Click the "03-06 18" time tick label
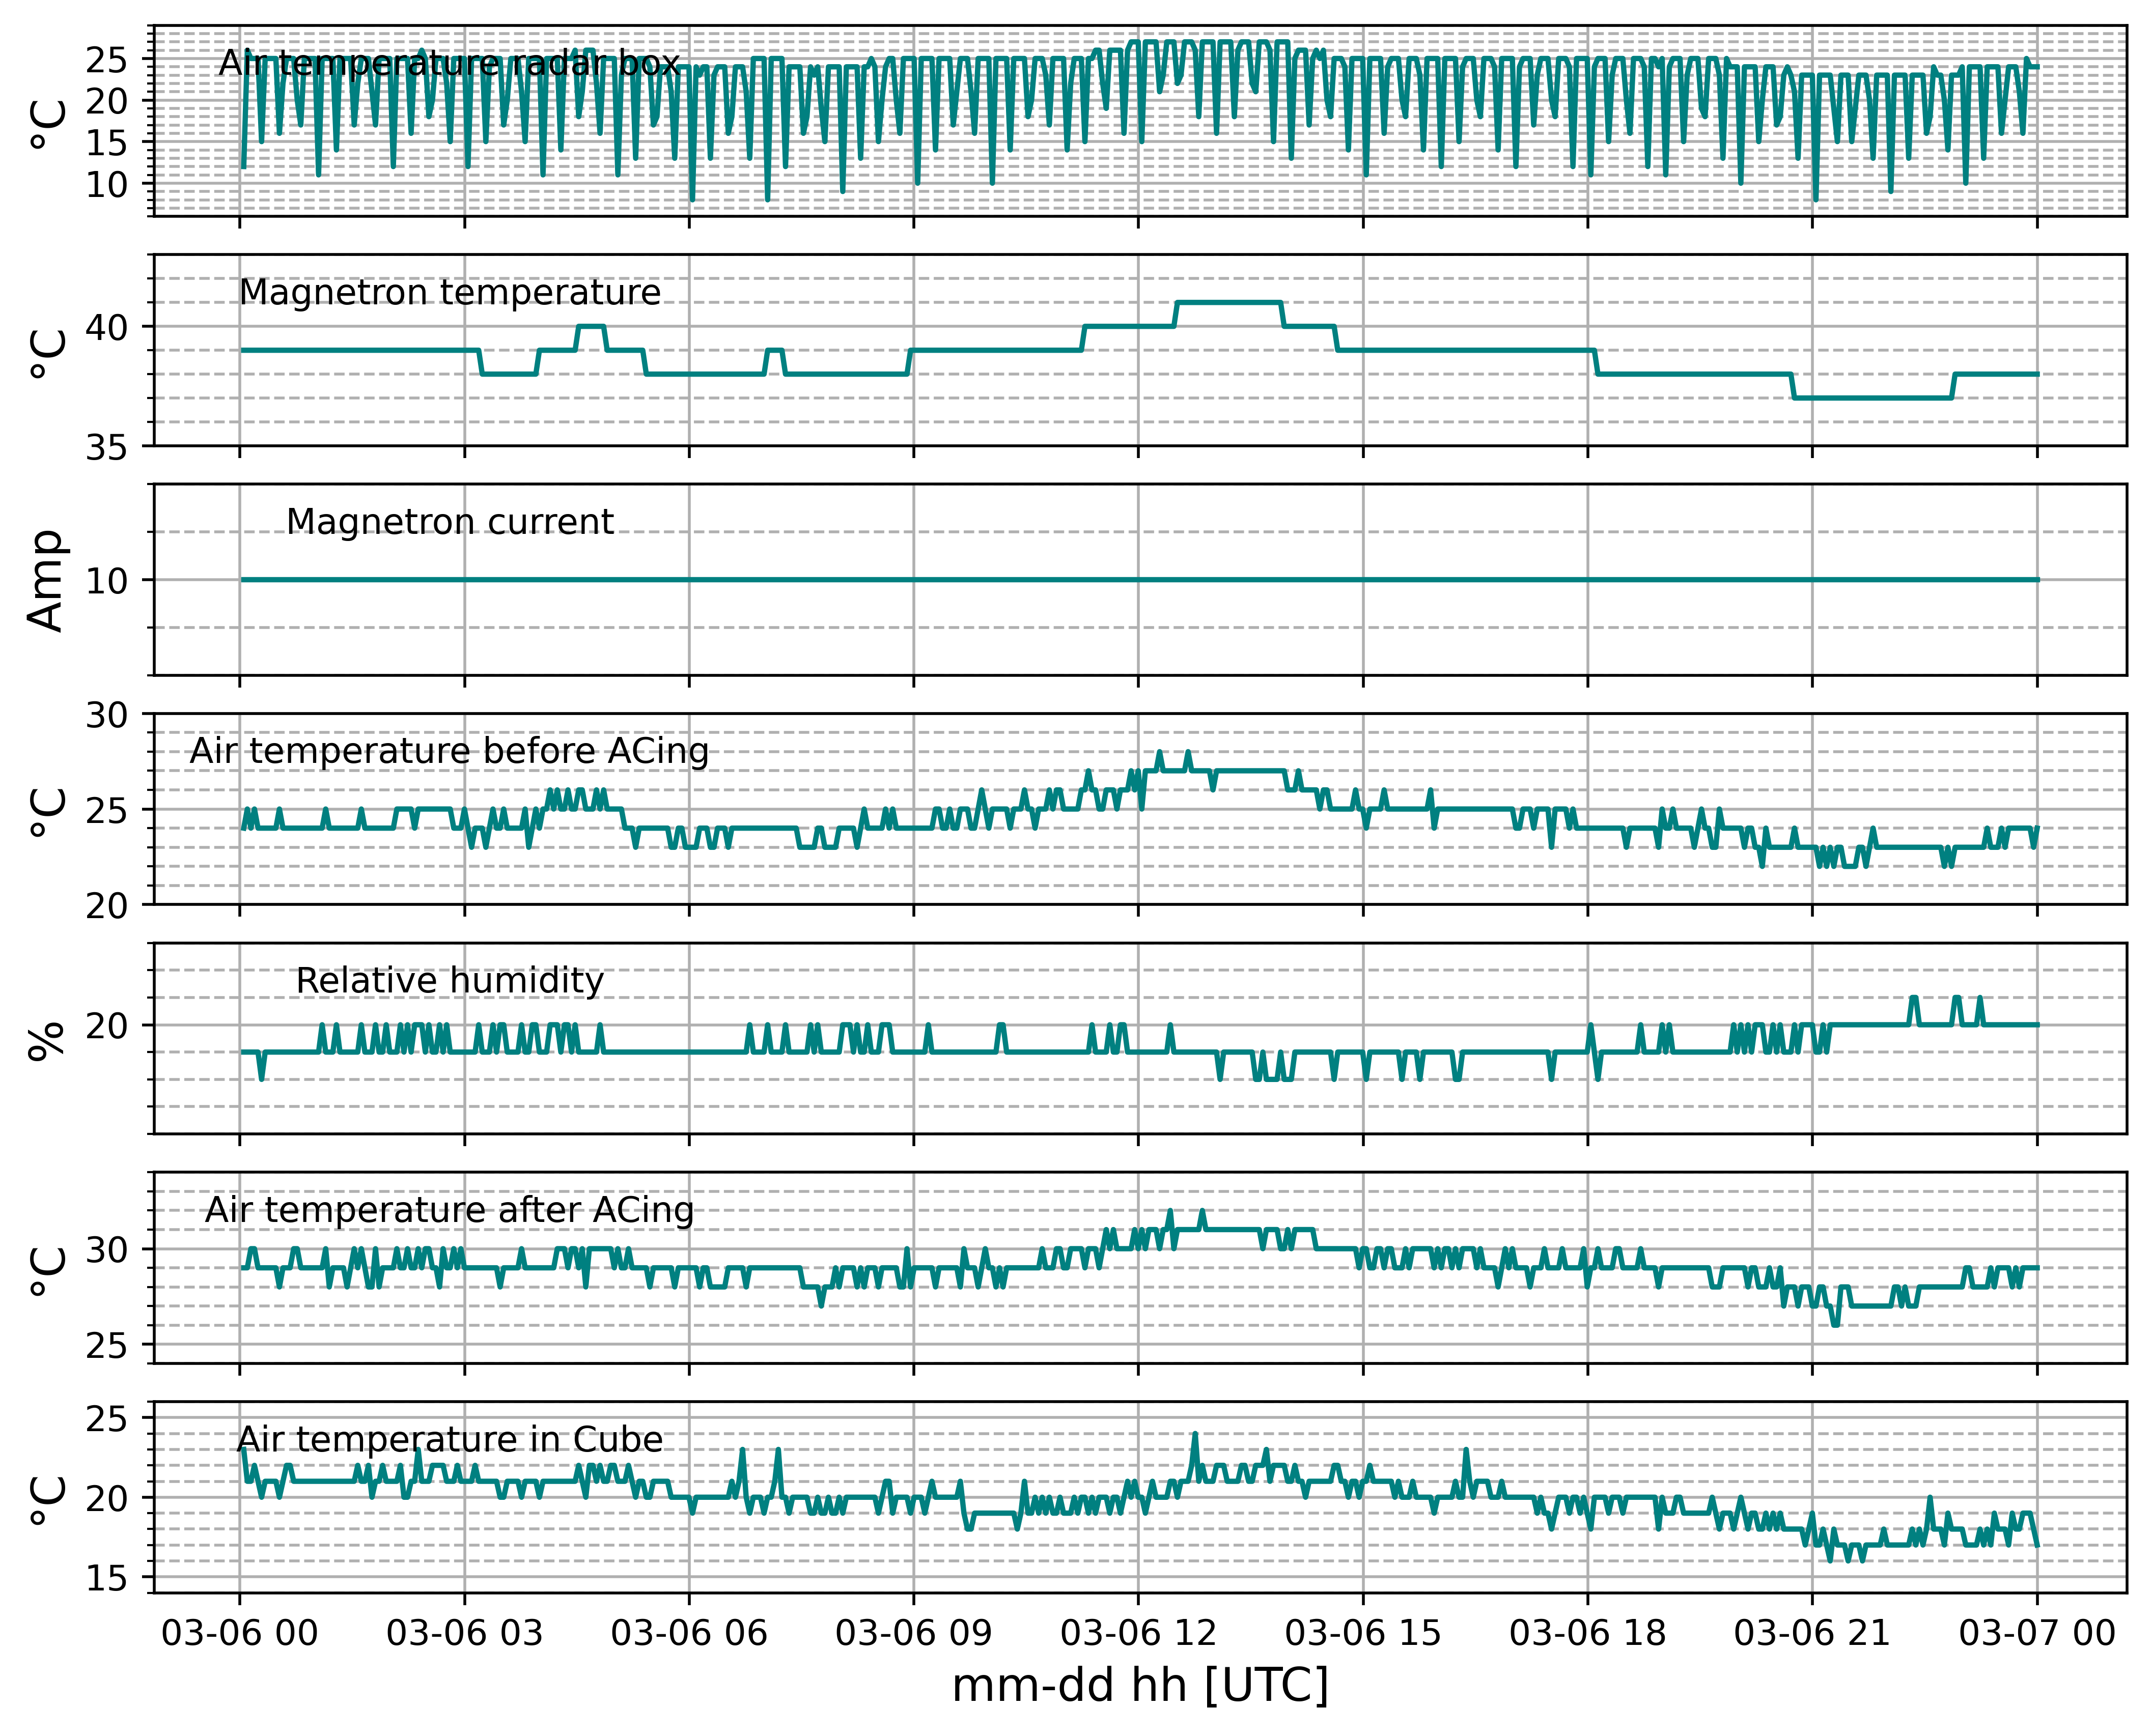Viewport: 2152px width, 1736px height. pos(1588,1633)
